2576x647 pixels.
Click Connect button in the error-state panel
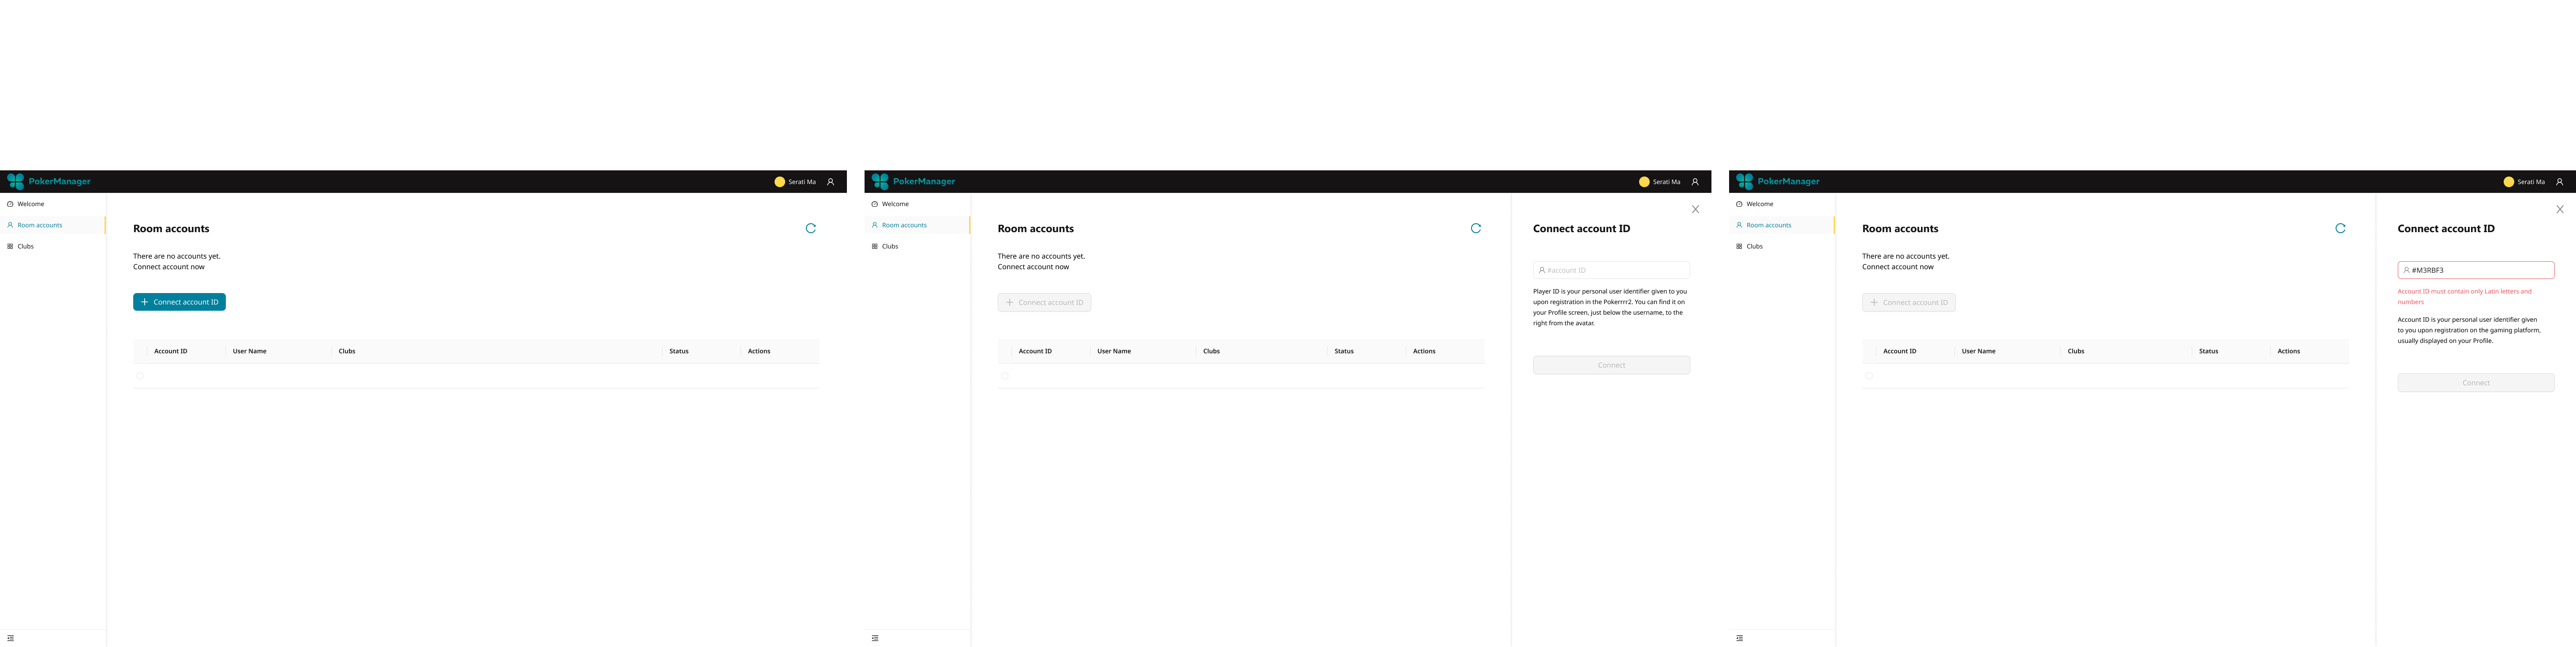coord(2475,383)
